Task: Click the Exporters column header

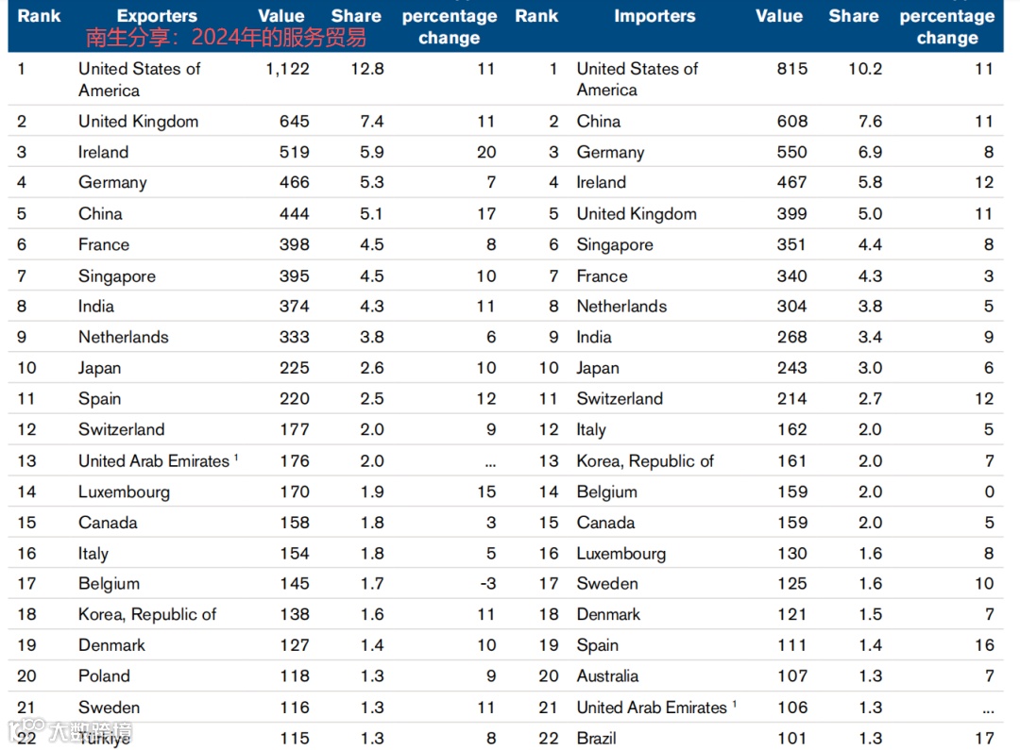Action: pos(157,16)
